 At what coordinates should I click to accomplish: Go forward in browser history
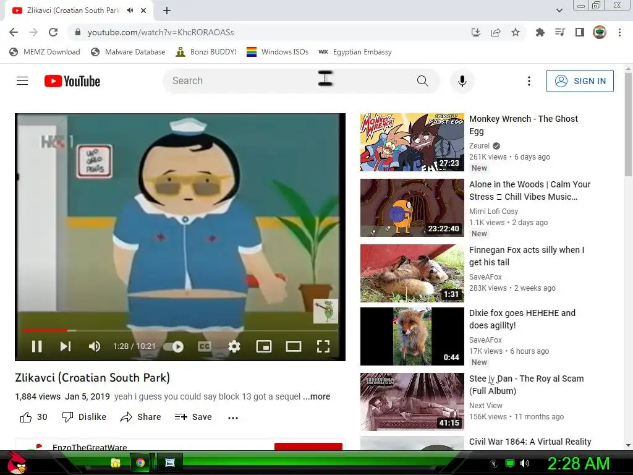[33, 32]
